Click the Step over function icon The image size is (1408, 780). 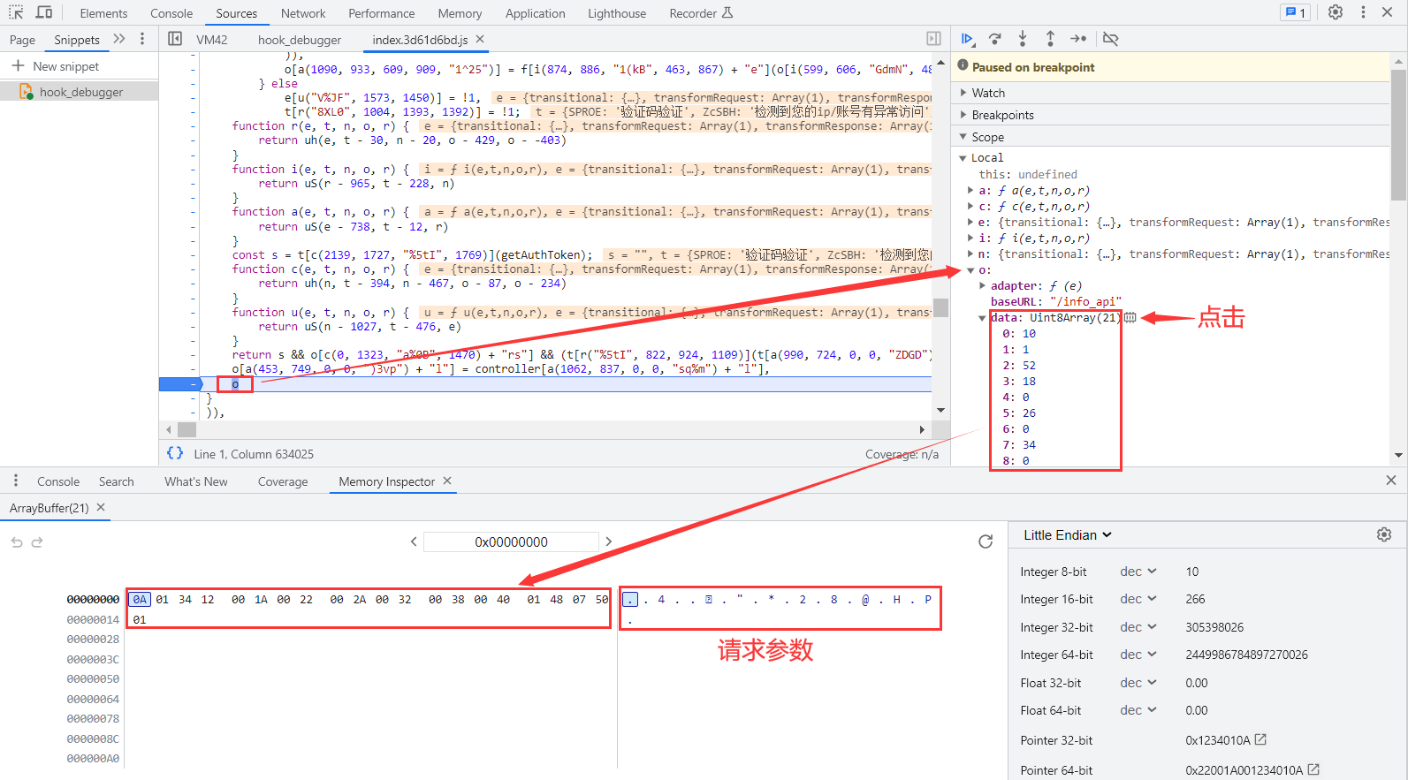[995, 39]
